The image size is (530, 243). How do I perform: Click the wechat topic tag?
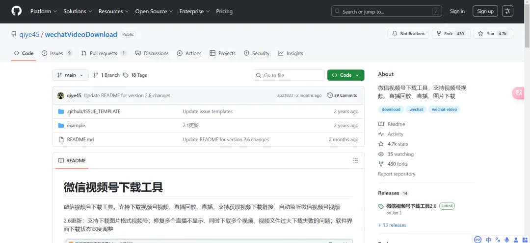click(416, 110)
